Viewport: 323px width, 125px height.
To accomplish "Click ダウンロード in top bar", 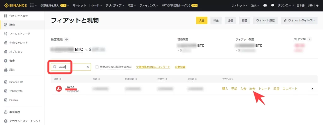I will pyautogui.click(x=286, y=6).
